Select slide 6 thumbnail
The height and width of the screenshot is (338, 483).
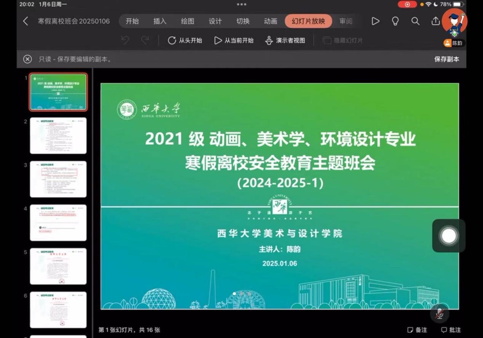(x=58, y=310)
